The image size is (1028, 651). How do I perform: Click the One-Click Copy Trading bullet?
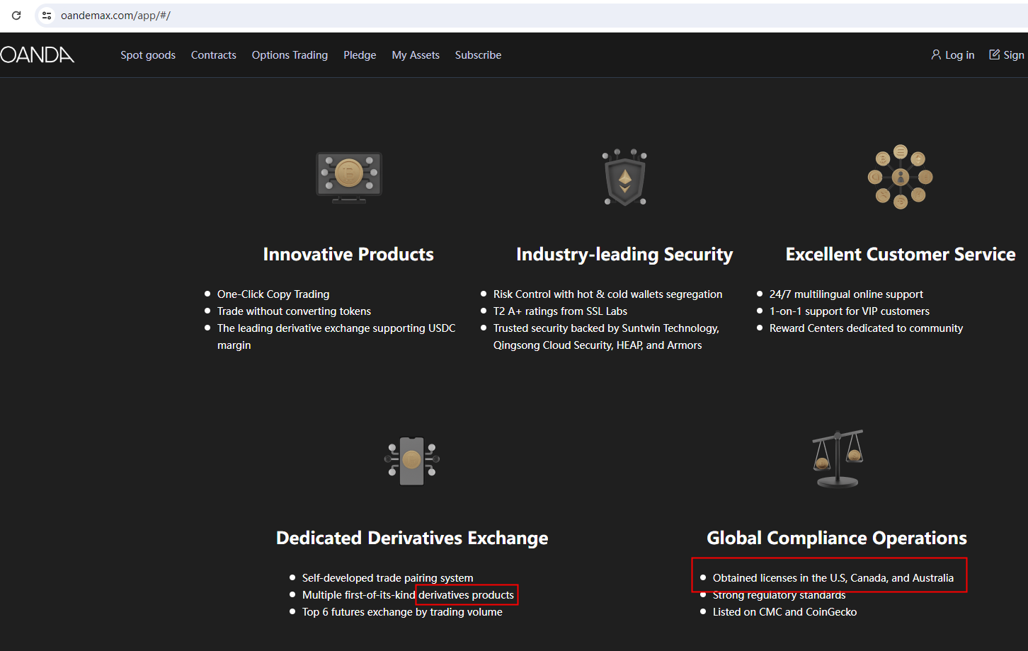coord(273,294)
